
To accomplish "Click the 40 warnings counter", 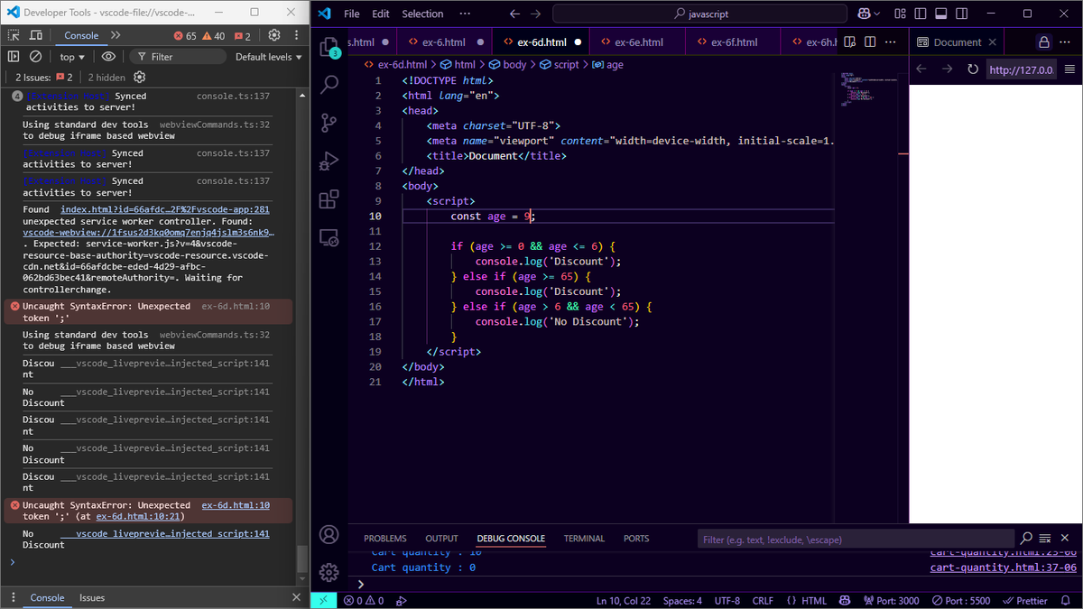I will (214, 36).
